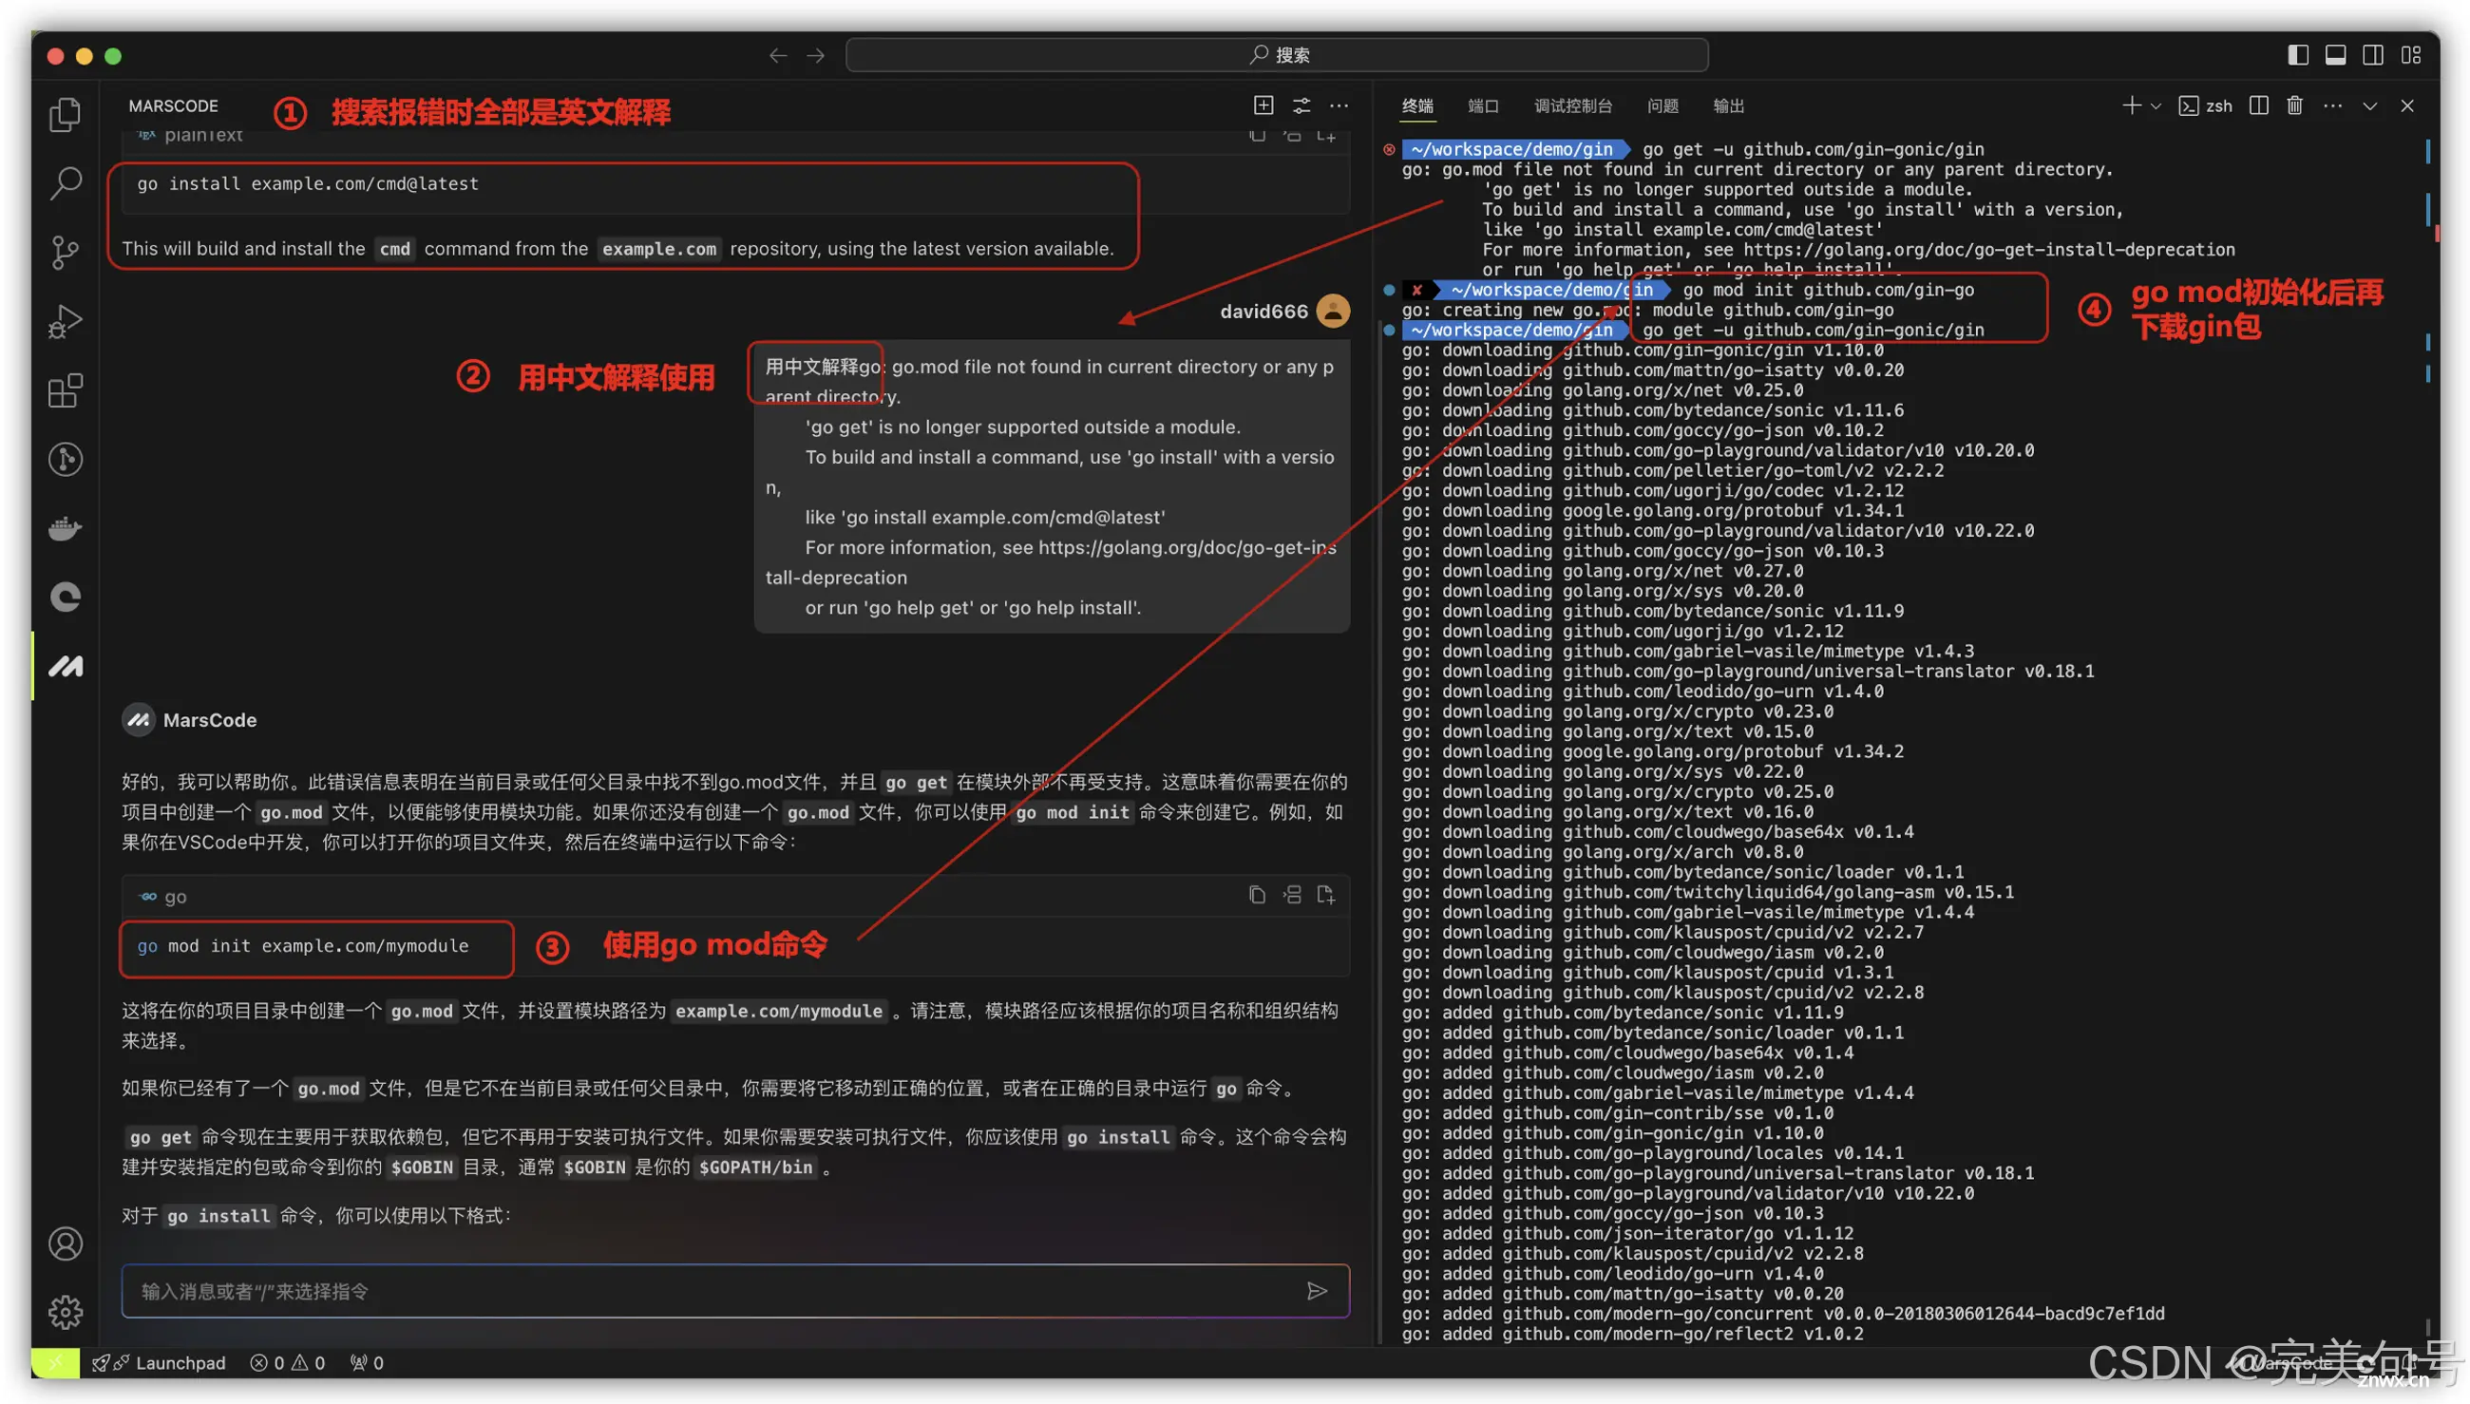Click david666 user avatar in chat
The width and height of the screenshot is (2470, 1404).
click(1332, 311)
